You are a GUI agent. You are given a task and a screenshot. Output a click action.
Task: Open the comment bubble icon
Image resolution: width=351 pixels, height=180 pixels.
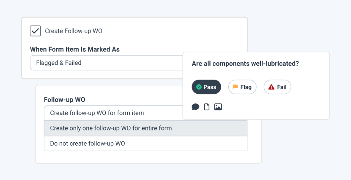pyautogui.click(x=195, y=107)
